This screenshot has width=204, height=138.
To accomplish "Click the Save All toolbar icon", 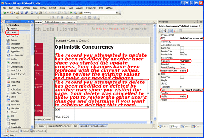I will click(26, 13).
